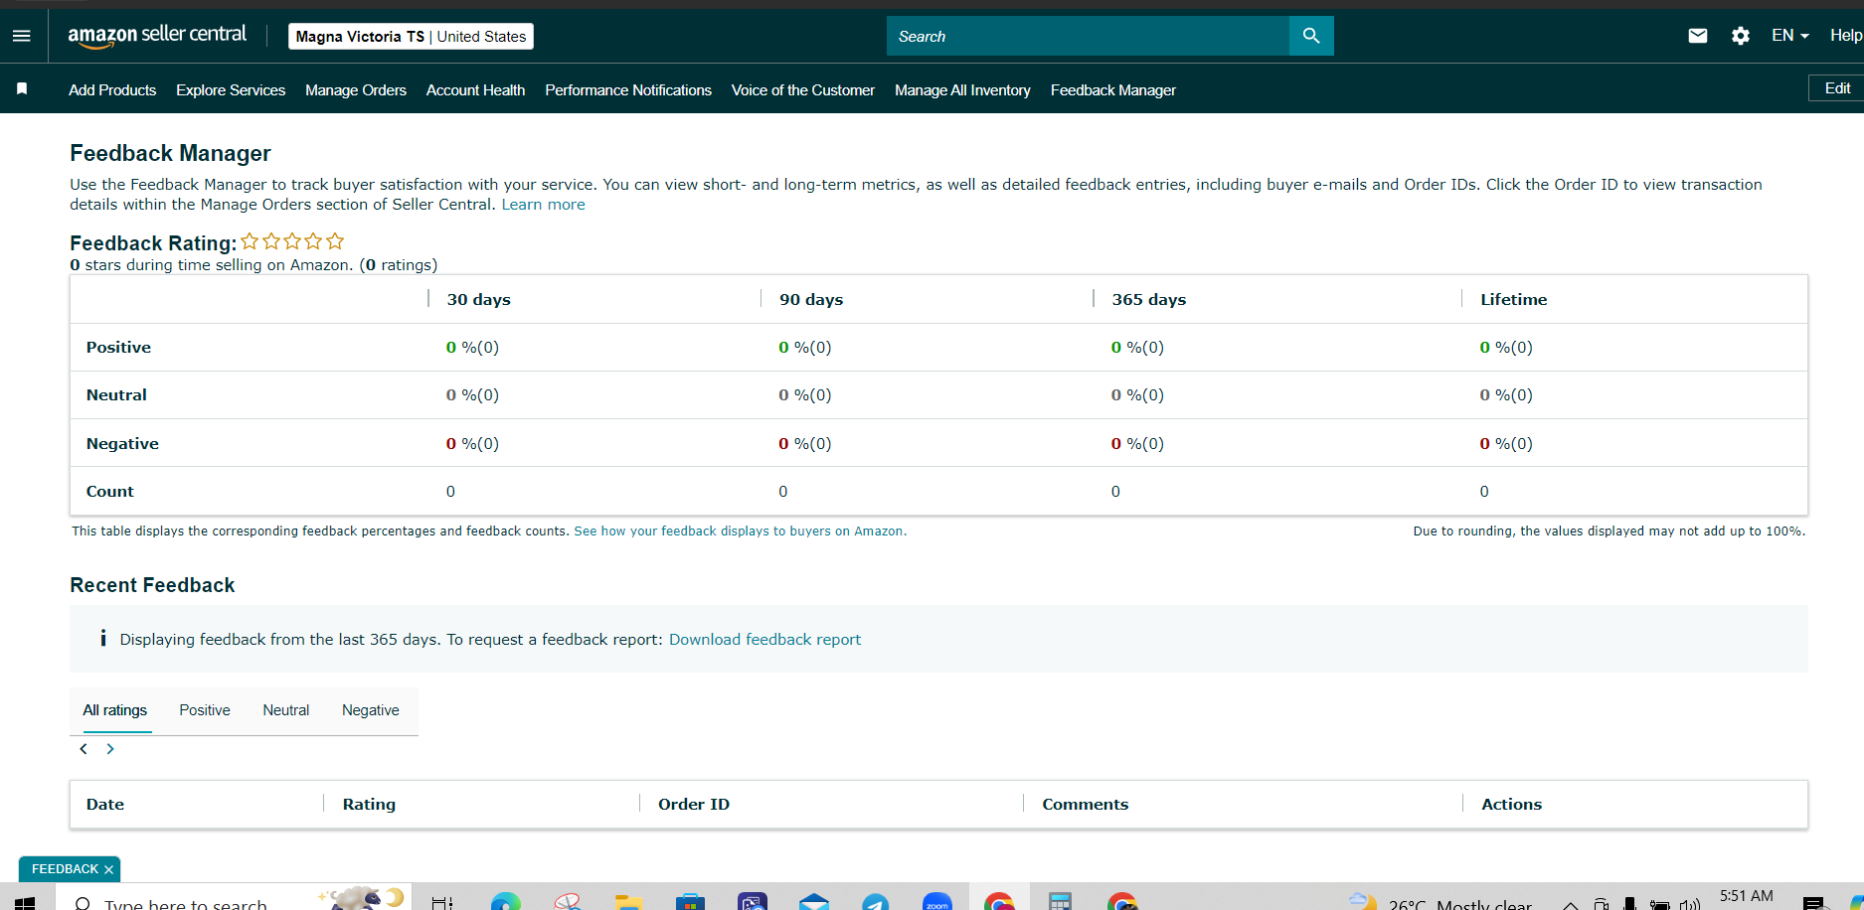Go to the previous feedback page with the arrow
The image size is (1864, 910).
(x=84, y=749)
